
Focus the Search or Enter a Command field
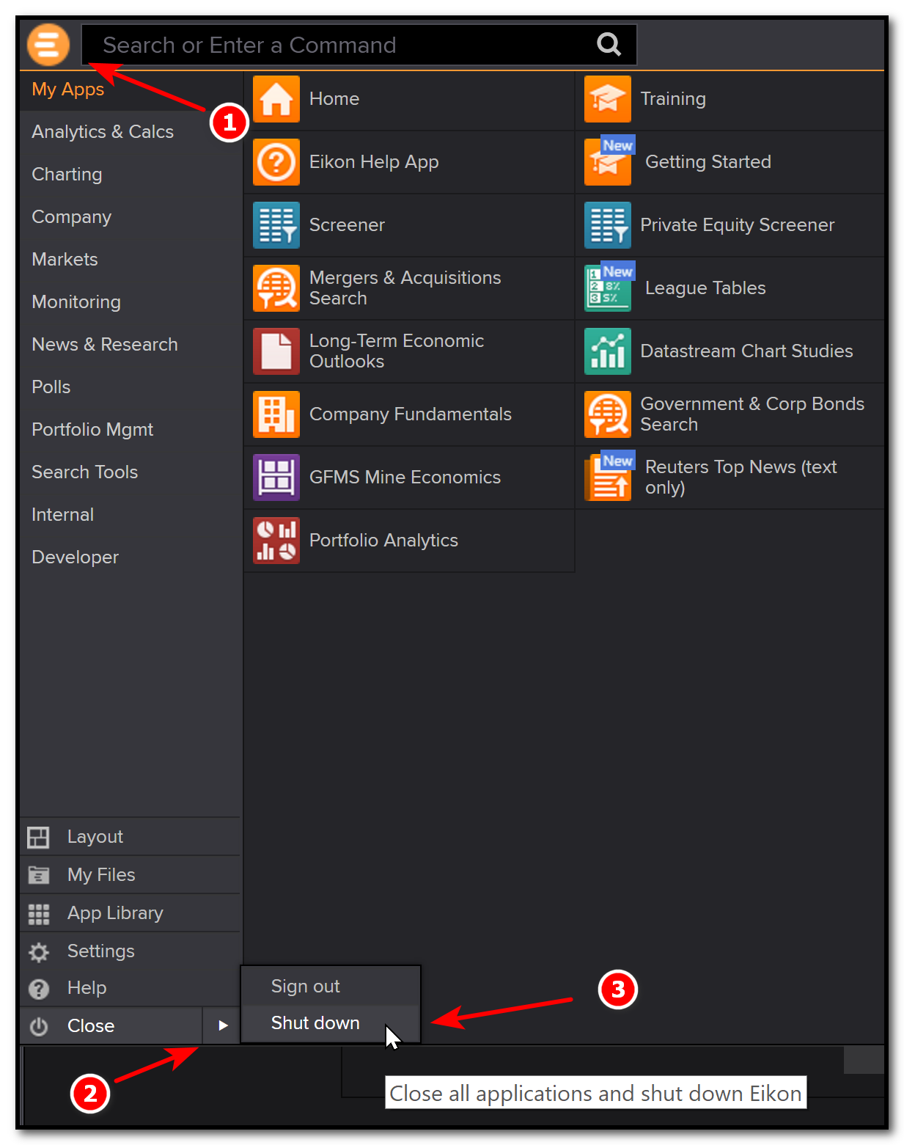359,45
